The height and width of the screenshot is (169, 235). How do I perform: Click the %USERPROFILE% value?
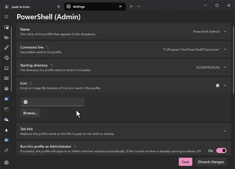click(208, 67)
